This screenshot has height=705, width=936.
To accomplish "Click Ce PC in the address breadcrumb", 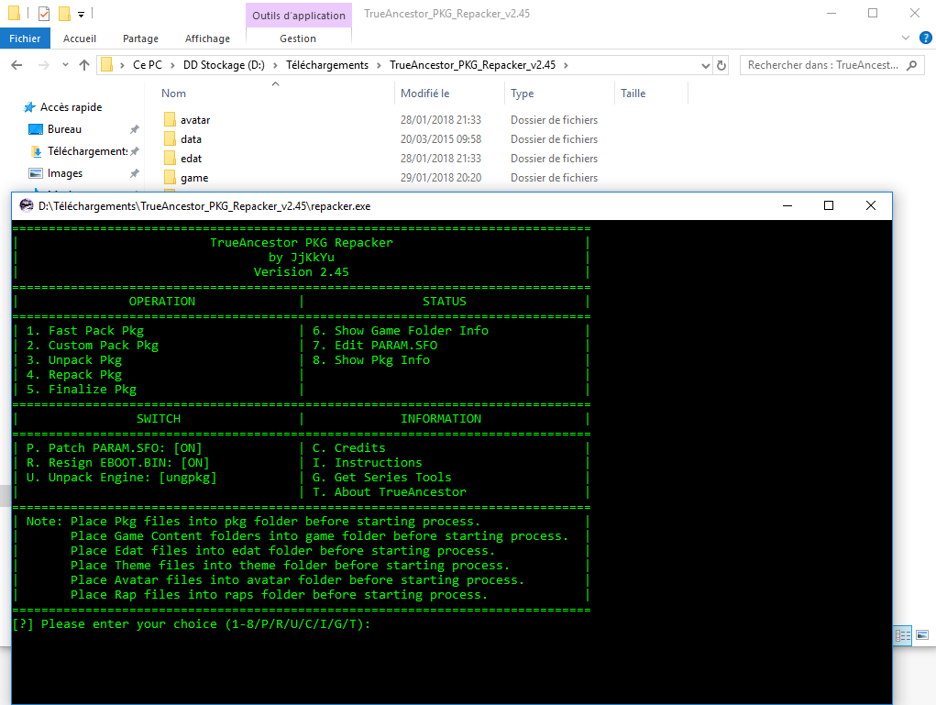I will [x=148, y=64].
